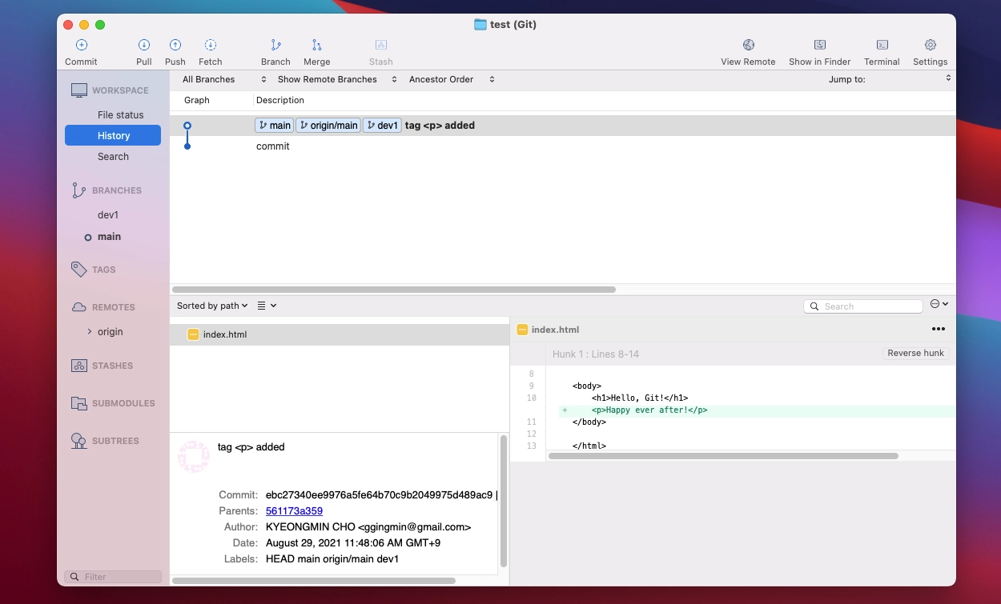Open View Remote in toolbar

click(748, 46)
